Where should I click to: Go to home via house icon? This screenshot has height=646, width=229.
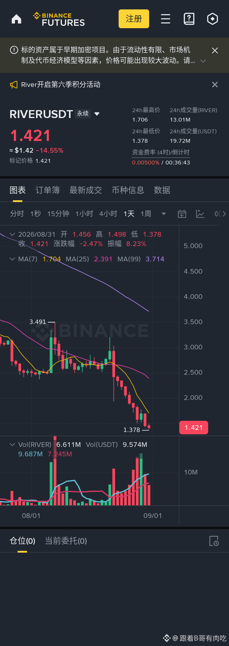pos(16,19)
